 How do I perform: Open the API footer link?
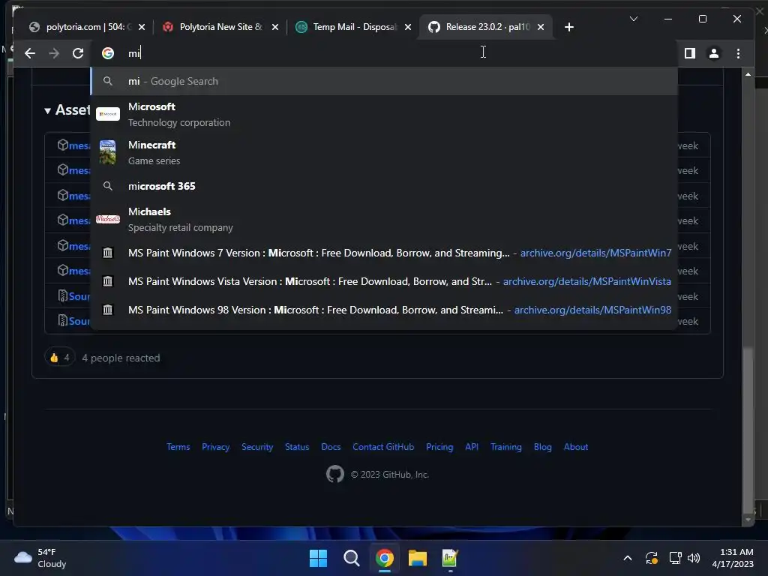coord(472,447)
